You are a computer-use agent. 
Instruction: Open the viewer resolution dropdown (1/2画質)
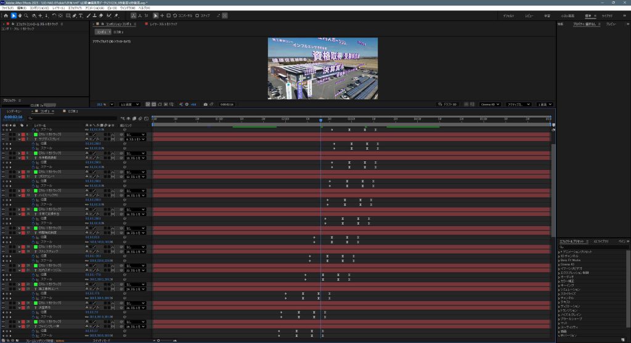pos(129,104)
